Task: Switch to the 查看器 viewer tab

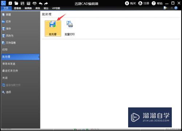Action: click(17, 8)
